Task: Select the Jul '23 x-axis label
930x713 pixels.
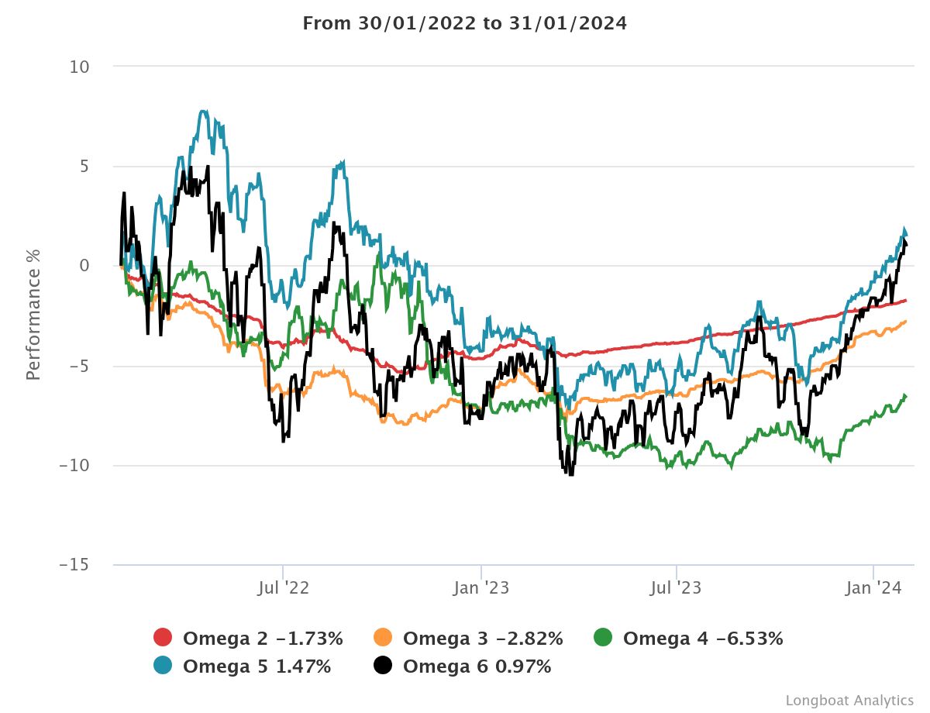Action: [x=677, y=588]
